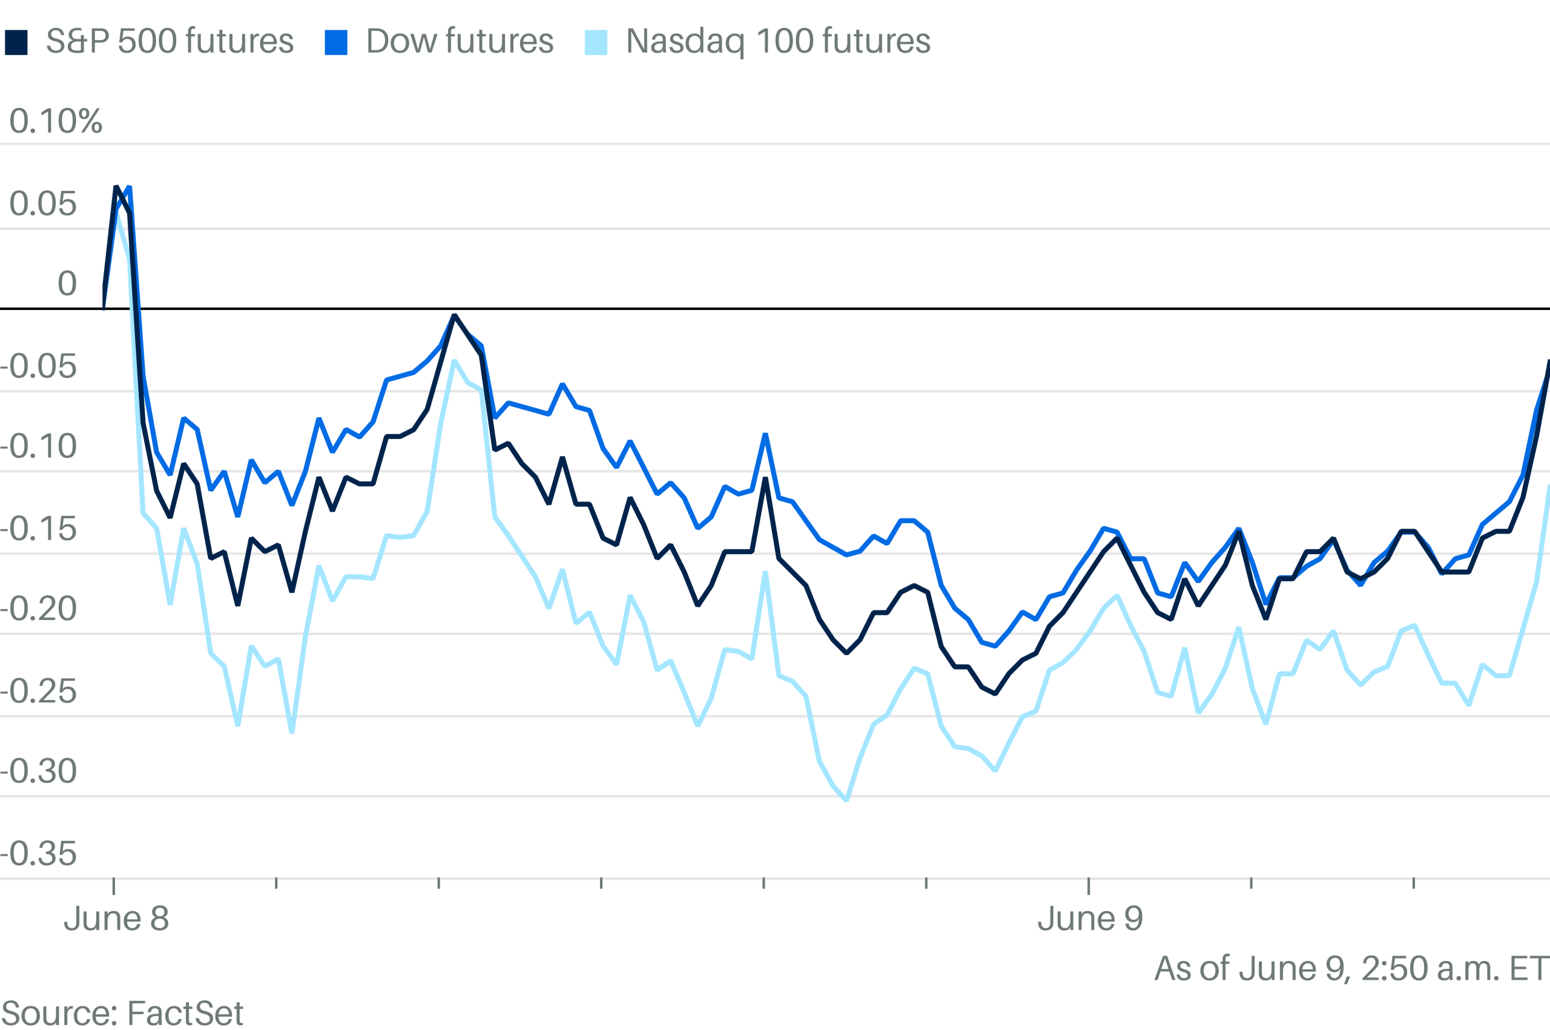Click the -0.30 y-axis label
This screenshot has height=1030, width=1550.
pos(38,771)
